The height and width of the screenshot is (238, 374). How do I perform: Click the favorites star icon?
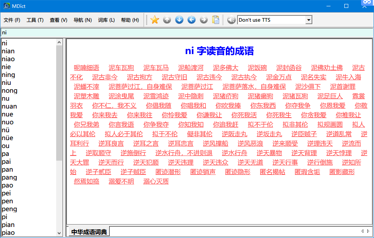click(155, 20)
